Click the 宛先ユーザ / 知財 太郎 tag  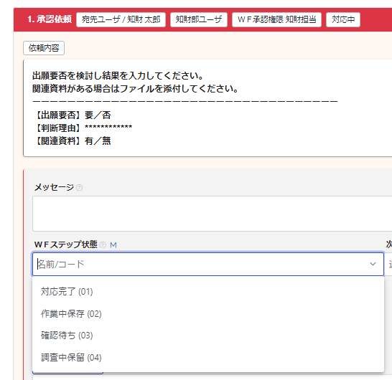[x=121, y=19]
